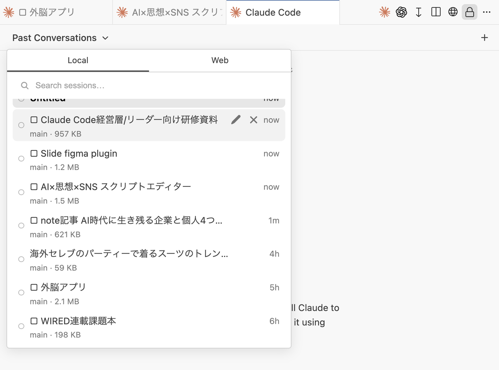Click the '1m' timestamp
Viewport: 499px width, 370px height.
[x=274, y=221]
